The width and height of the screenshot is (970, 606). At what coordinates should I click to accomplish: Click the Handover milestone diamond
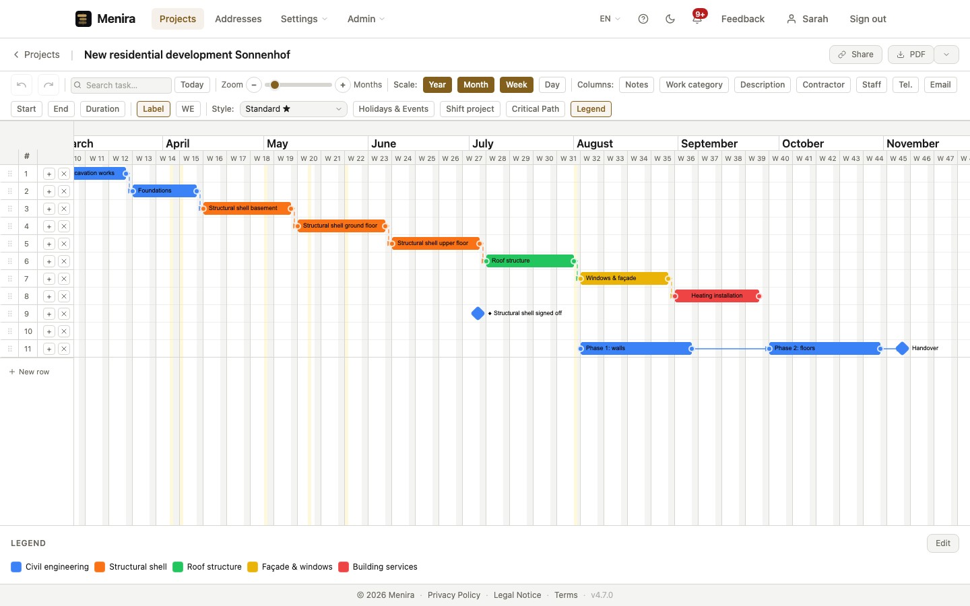pyautogui.click(x=903, y=348)
